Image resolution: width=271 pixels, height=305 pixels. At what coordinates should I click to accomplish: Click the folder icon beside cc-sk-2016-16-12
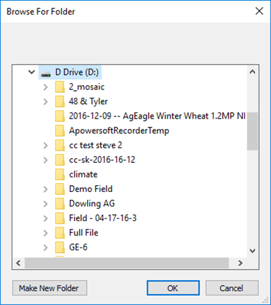[60, 160]
